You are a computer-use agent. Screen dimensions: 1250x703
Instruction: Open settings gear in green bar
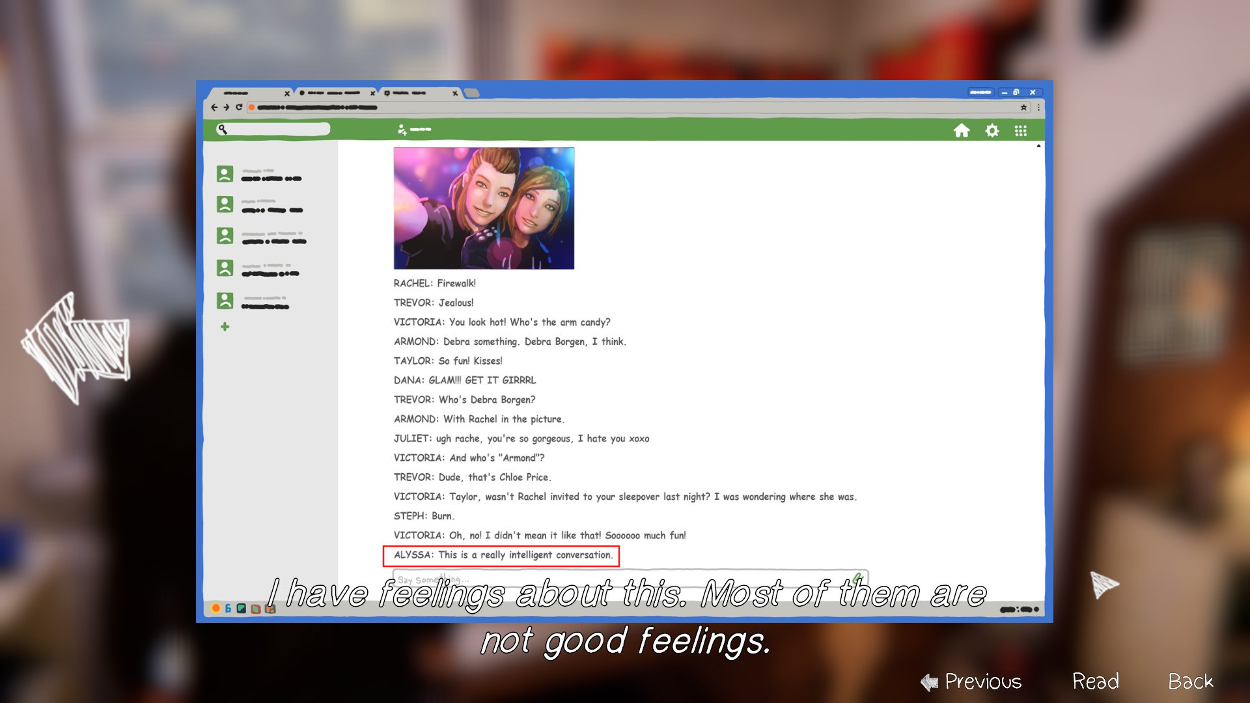pos(992,131)
